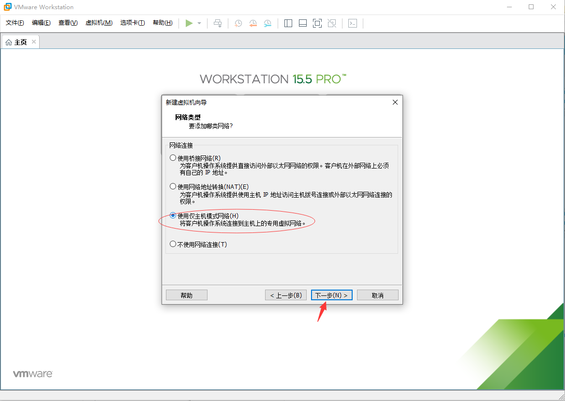Toggle the thumbnail bar view icon

tap(303, 23)
